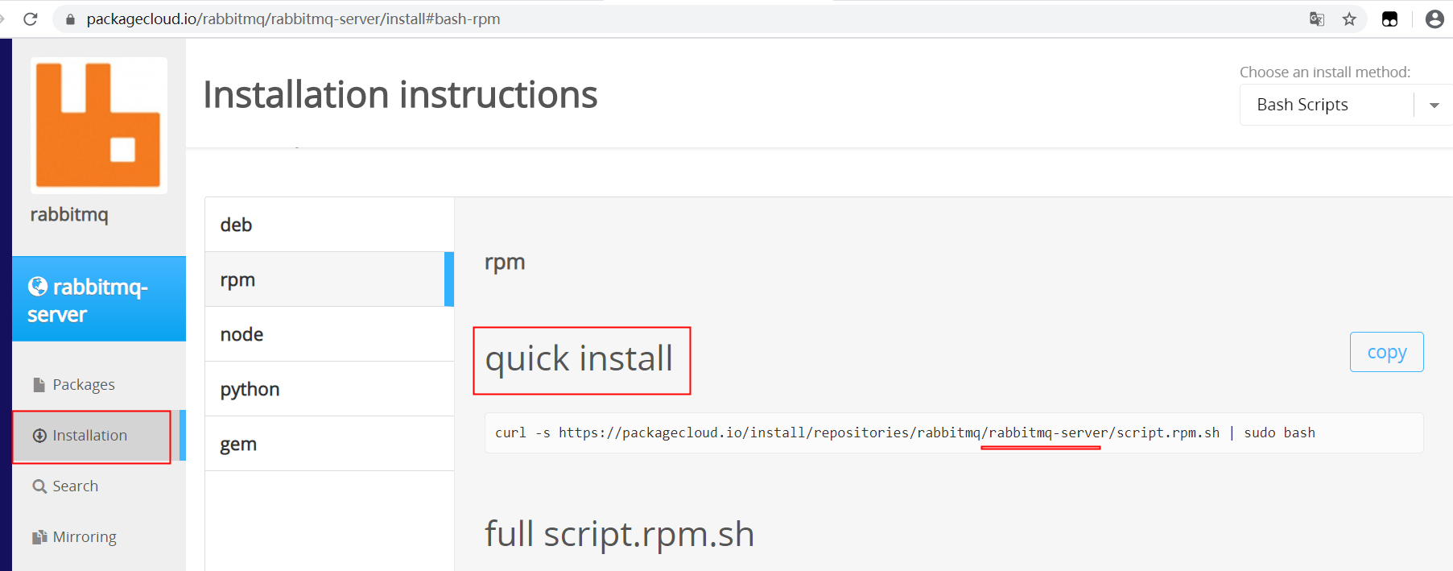
Task: Click the Installation download icon
Action: [39, 436]
